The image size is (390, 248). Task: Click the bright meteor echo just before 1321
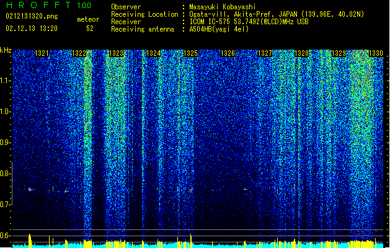click(30, 190)
